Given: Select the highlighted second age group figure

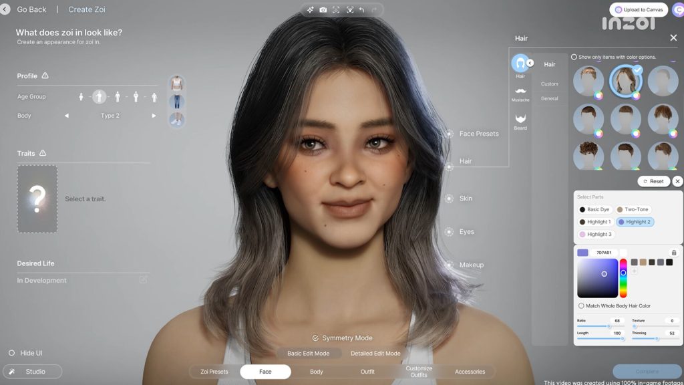Looking at the screenshot, I should click(99, 96).
